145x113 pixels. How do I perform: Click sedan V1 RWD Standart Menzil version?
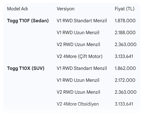(82, 21)
